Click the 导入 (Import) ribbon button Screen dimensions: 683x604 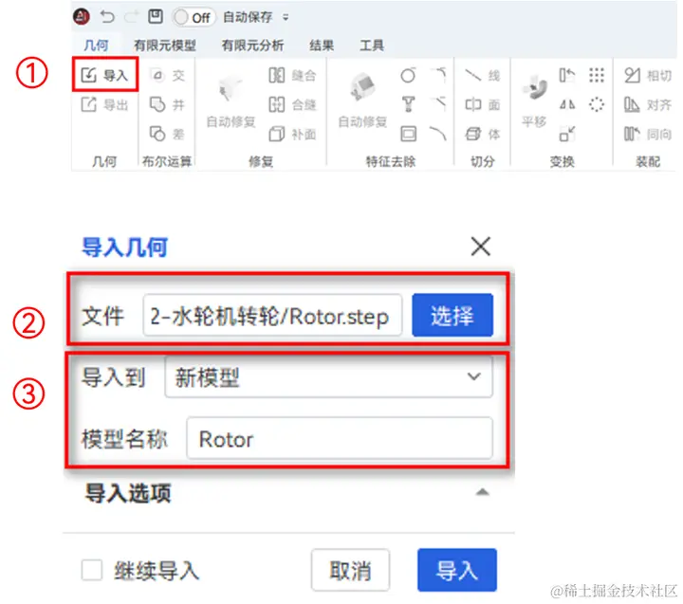[104, 75]
